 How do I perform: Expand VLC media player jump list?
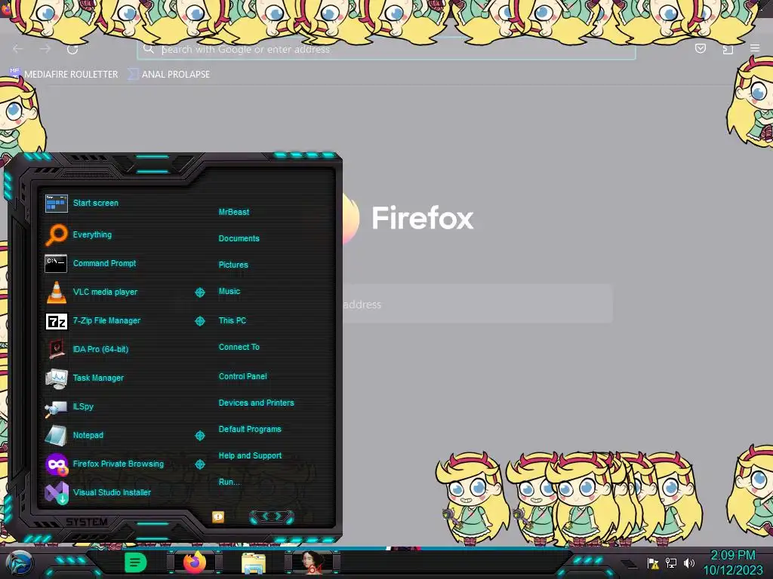[x=199, y=293]
